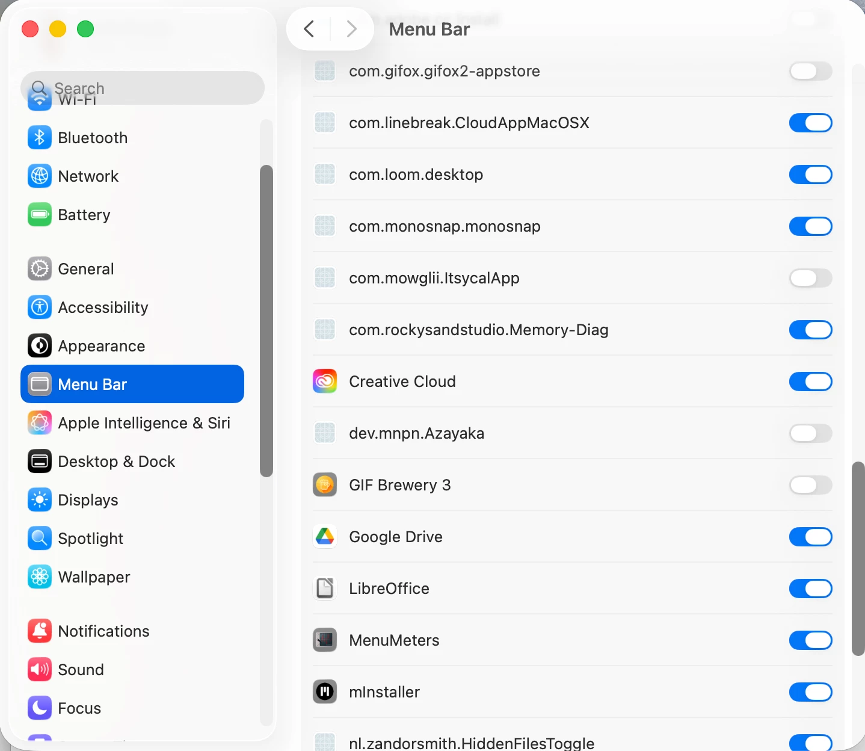Click the General gear icon
Screen dimensions: 865x751
(x=40, y=269)
